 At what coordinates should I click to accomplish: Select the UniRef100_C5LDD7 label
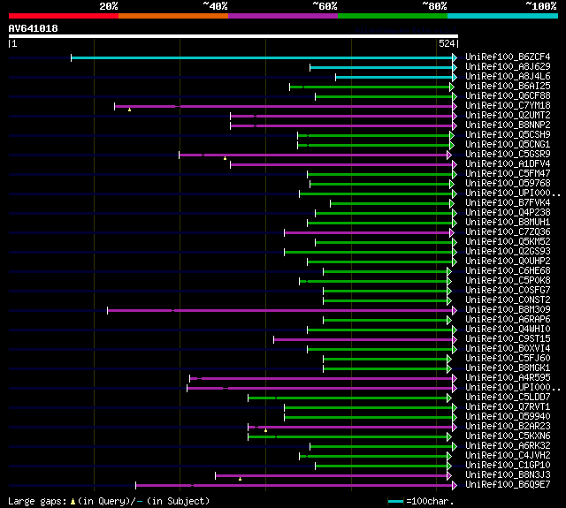508,398
